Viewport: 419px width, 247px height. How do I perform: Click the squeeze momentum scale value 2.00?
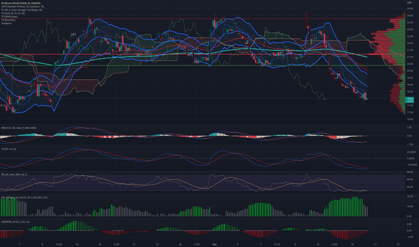coord(409,224)
